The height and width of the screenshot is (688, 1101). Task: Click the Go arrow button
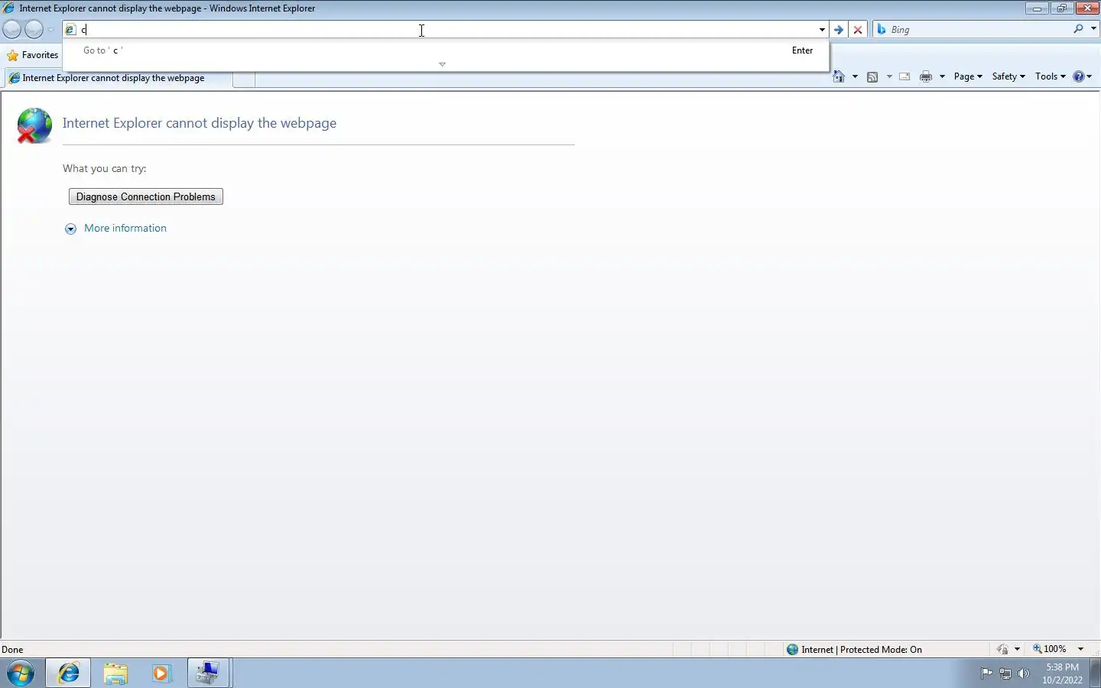(839, 30)
